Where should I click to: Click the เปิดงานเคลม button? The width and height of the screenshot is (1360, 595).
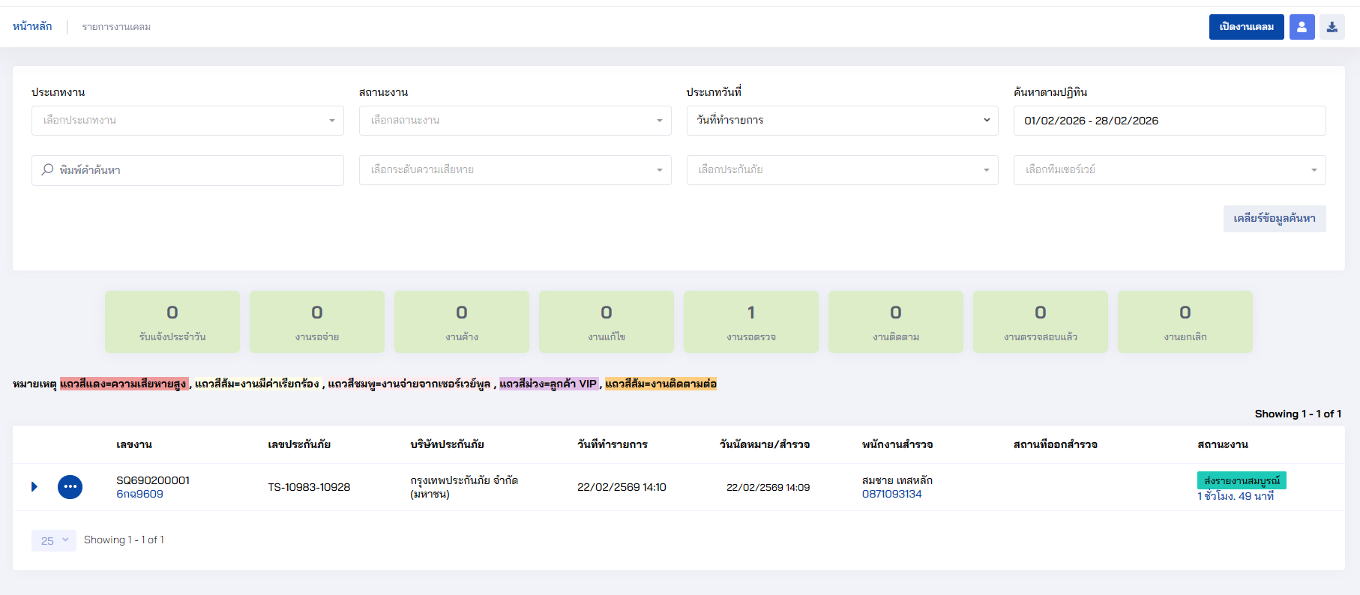(1246, 27)
